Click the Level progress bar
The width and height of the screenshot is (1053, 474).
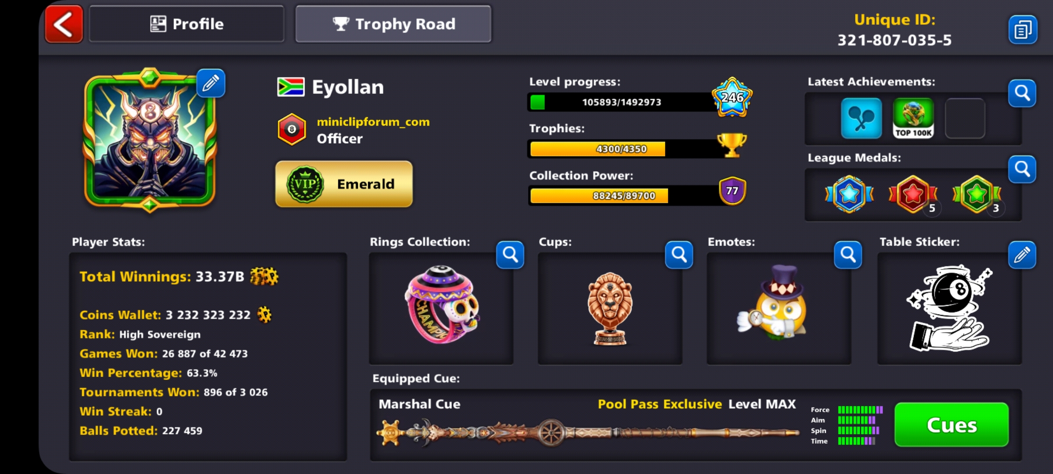622,102
